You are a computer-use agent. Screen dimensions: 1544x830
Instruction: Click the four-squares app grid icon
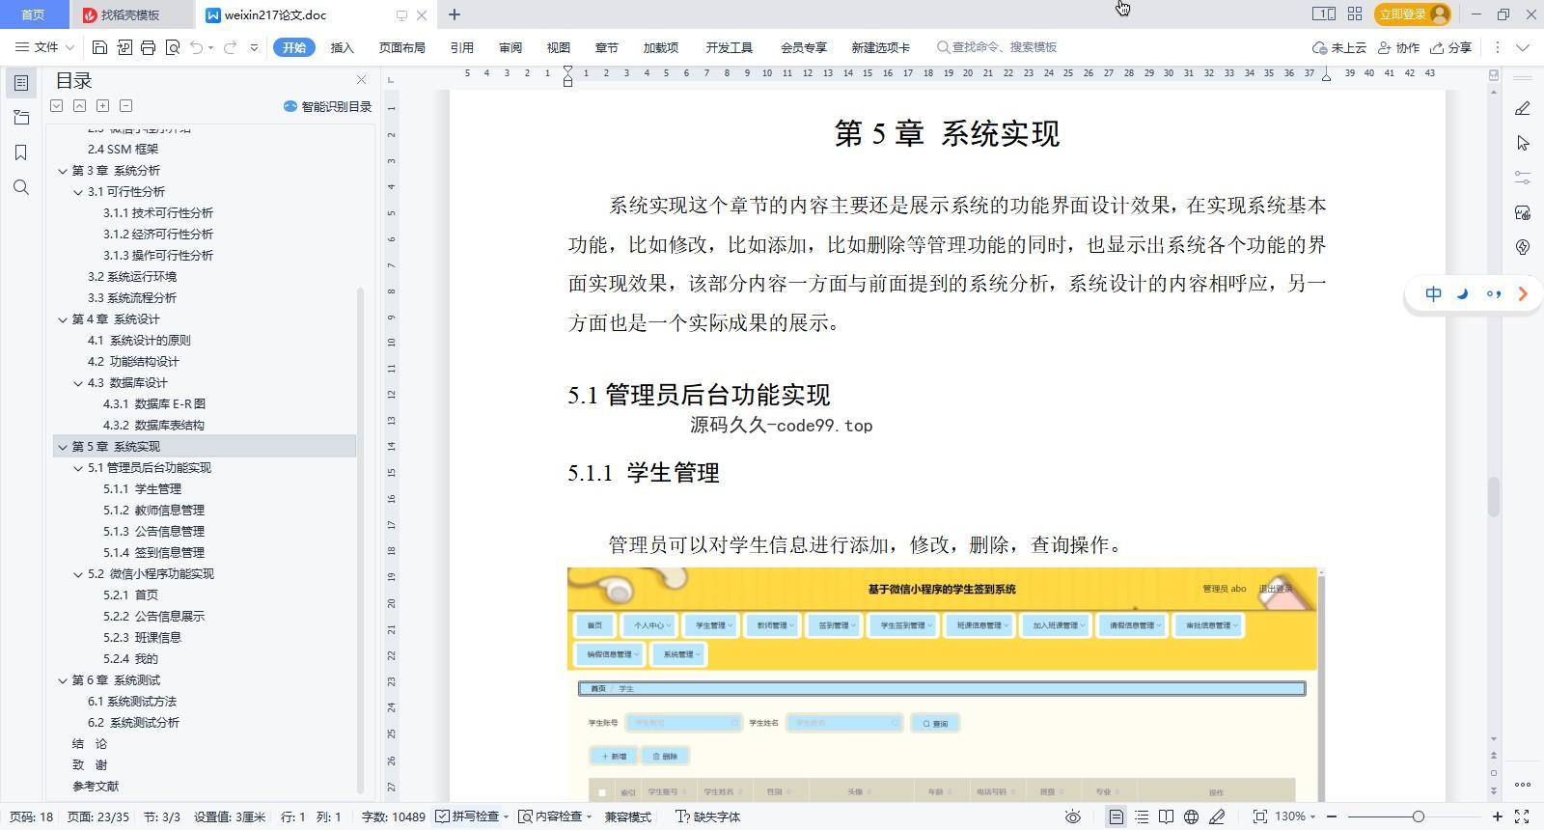tap(1355, 14)
